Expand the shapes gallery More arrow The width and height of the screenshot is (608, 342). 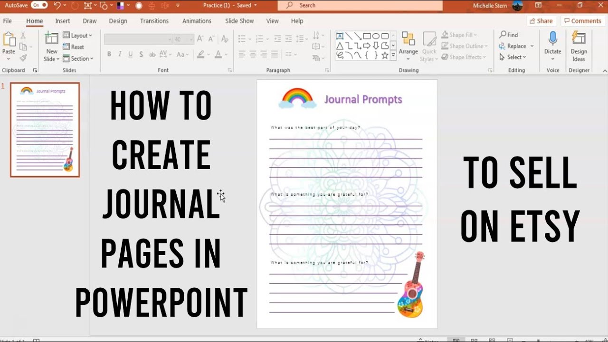pos(393,56)
